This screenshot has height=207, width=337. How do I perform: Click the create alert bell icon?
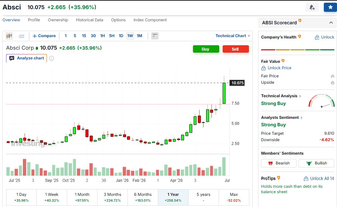(312, 7)
